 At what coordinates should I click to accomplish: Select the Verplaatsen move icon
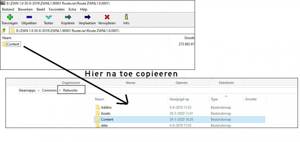pos(87,17)
